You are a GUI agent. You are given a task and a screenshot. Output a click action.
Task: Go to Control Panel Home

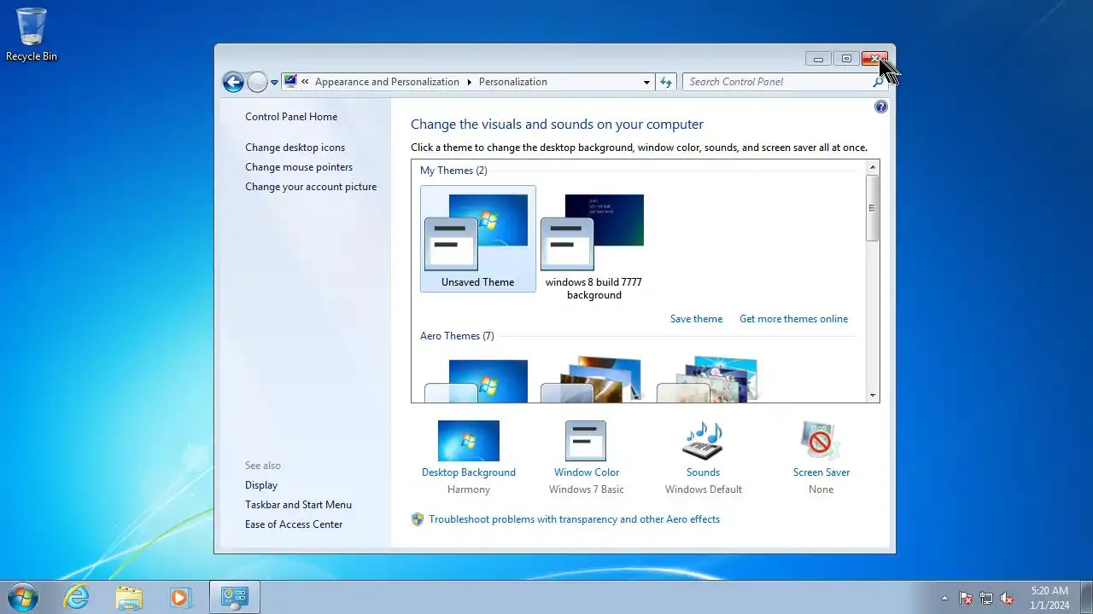click(291, 117)
